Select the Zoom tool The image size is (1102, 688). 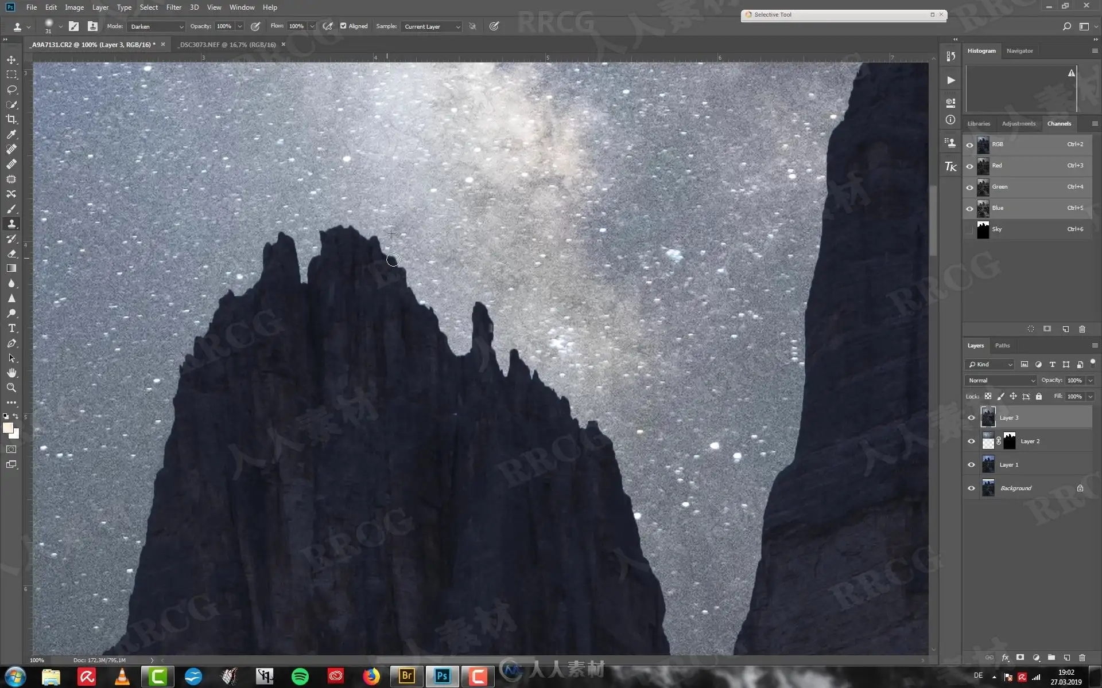[x=11, y=388]
